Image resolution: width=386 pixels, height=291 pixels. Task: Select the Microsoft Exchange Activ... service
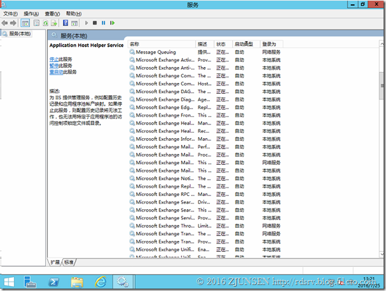tap(205, 60)
